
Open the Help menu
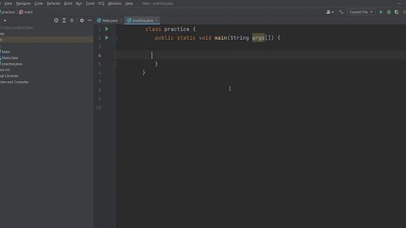[x=129, y=3]
